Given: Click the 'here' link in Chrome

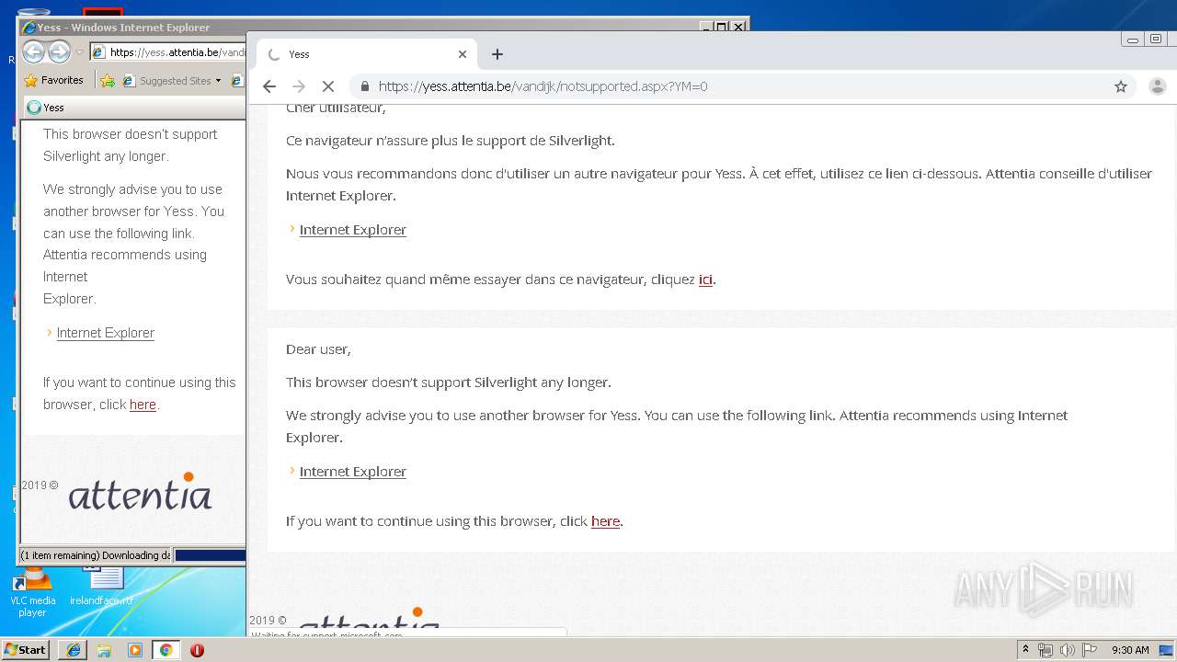Looking at the screenshot, I should pos(605,521).
